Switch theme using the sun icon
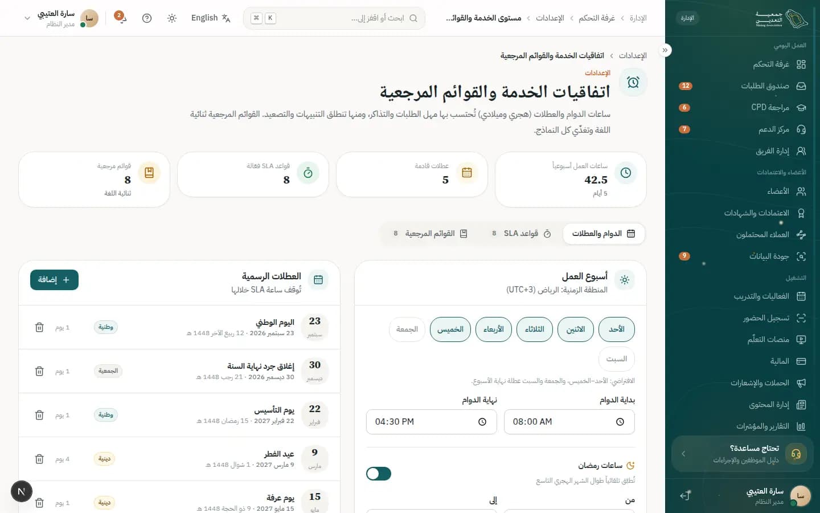The image size is (820, 513). tap(172, 18)
